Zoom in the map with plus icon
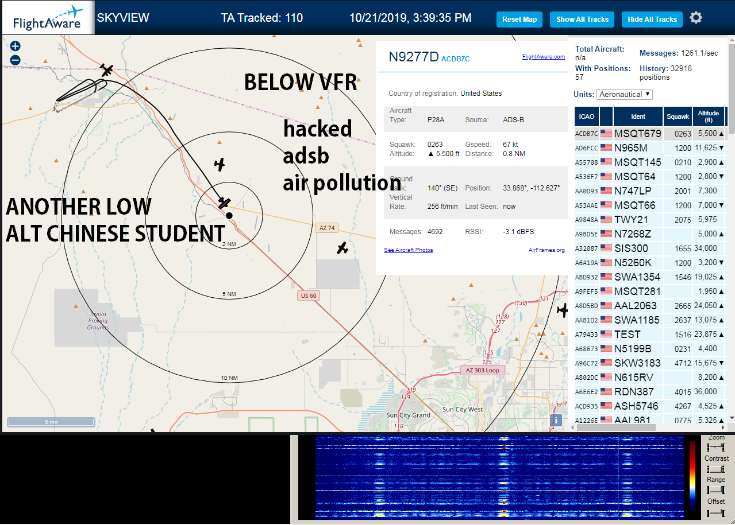 click(16, 46)
